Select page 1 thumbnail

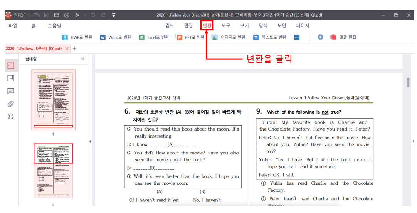[53, 100]
